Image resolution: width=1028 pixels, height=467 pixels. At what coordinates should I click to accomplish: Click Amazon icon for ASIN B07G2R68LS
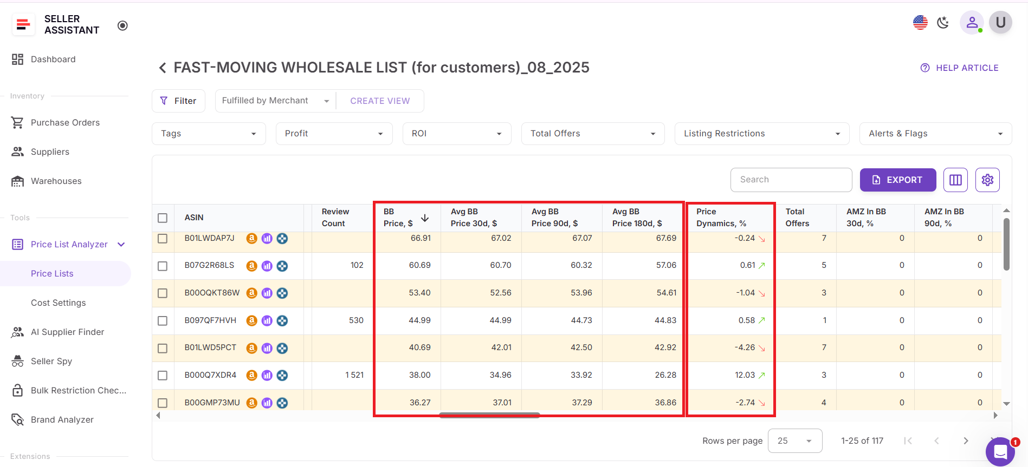(x=251, y=266)
